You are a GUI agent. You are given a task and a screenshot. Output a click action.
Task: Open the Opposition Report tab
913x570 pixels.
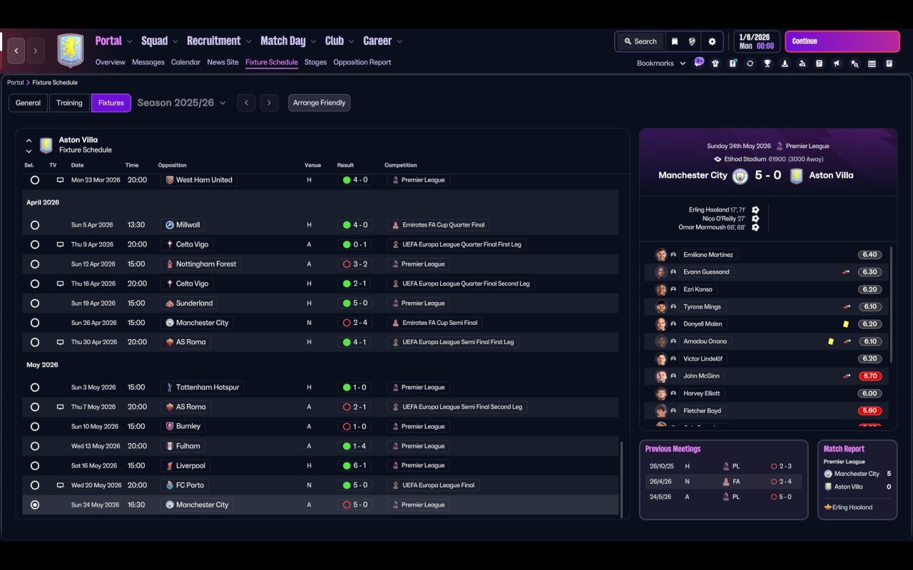point(362,62)
